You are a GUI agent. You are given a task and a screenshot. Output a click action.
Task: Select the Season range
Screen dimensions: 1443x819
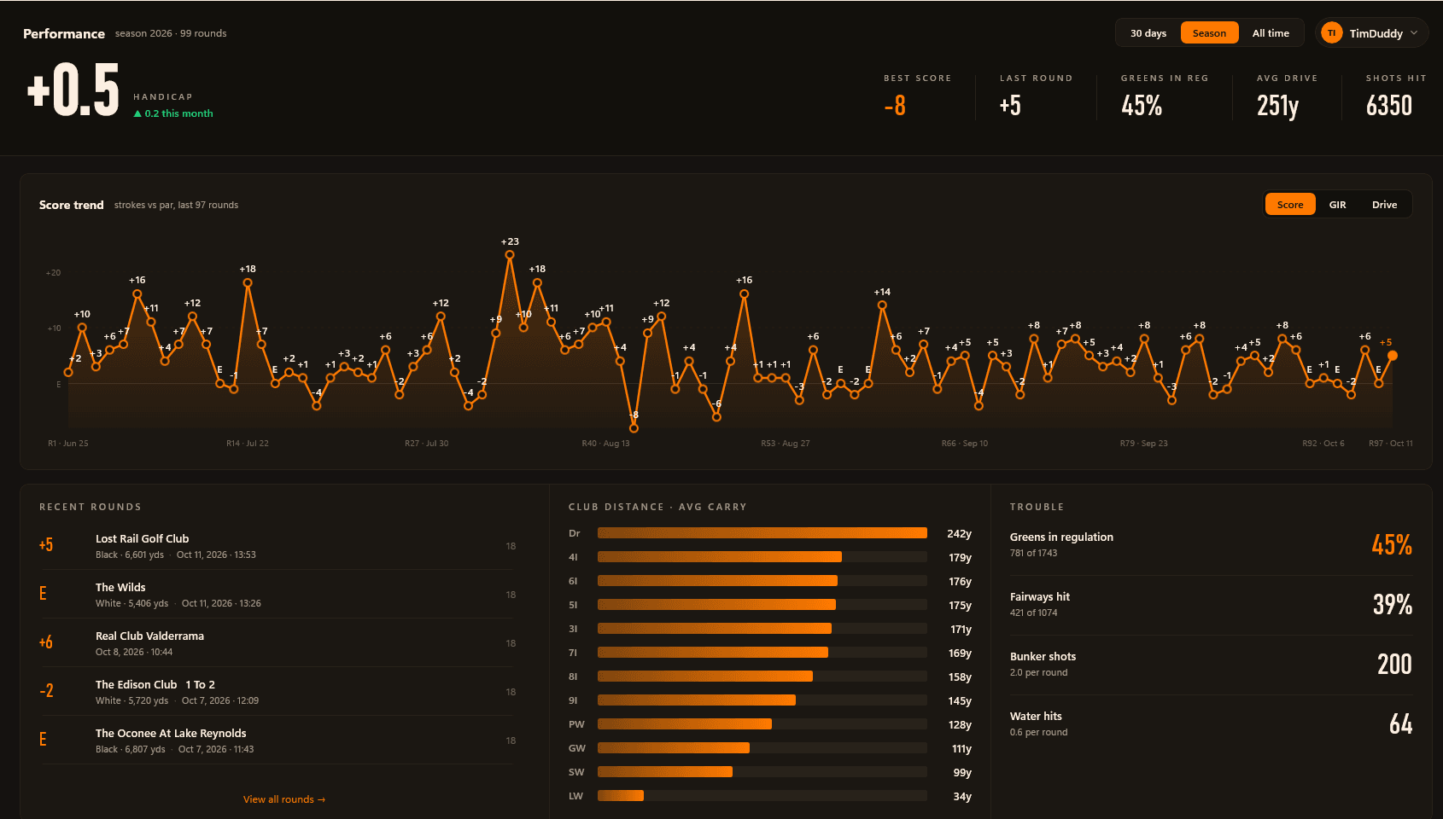click(x=1209, y=33)
